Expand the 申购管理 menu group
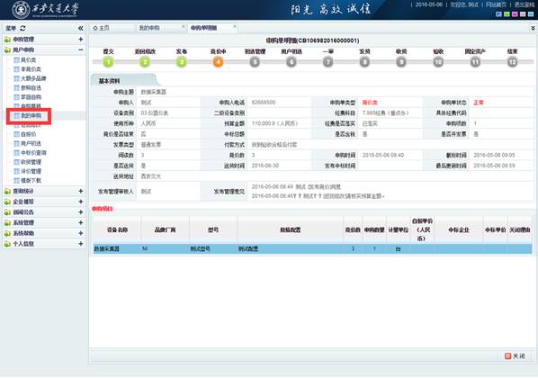The image size is (538, 378). point(81,40)
